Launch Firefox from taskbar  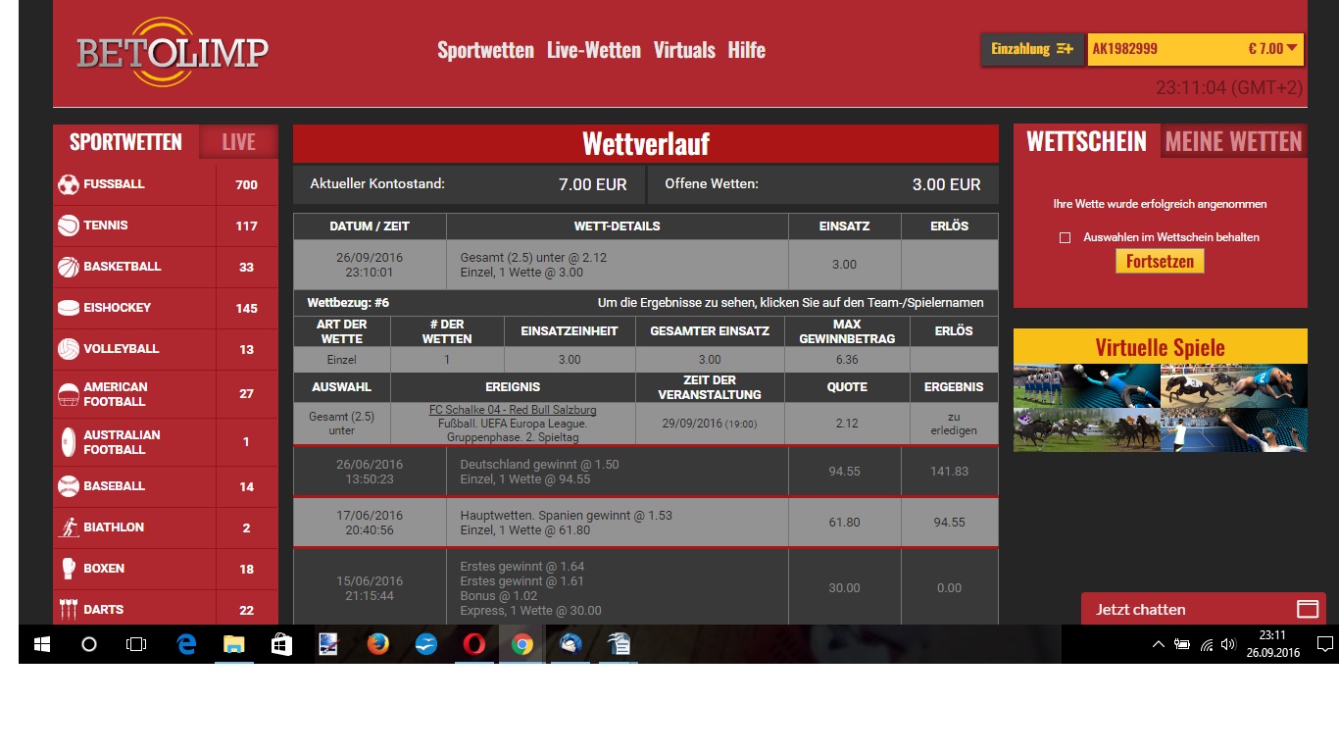pos(377,644)
